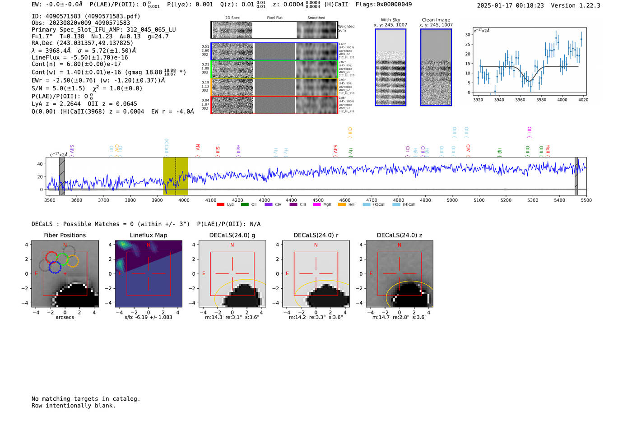Click the magenta OII label near 5290
This screenshot has height=430, width=632.
point(529,133)
